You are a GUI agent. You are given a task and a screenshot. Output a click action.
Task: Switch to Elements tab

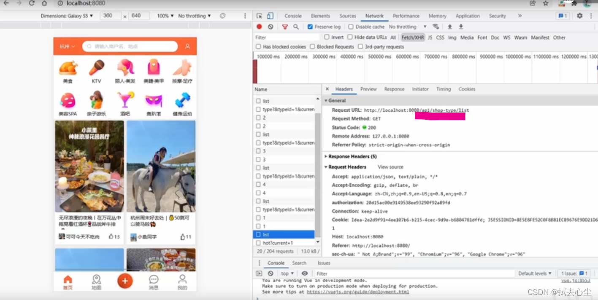(x=320, y=16)
